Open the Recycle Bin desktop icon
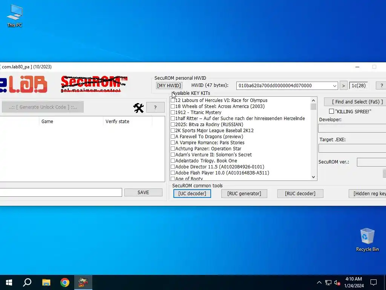The height and width of the screenshot is (290, 386). (x=367, y=240)
